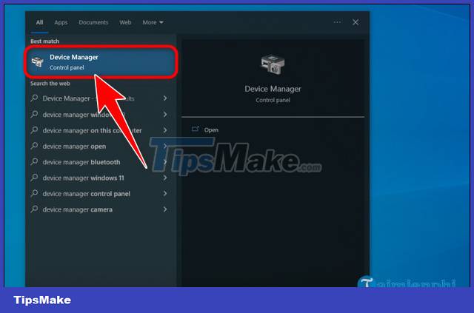The width and height of the screenshot is (474, 313).
Task: Click search icon beside 'device manager windows 11'
Action: [35, 178]
